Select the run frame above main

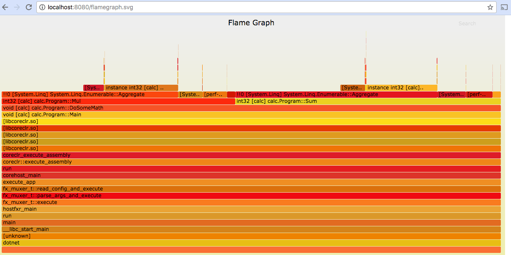[251, 216]
